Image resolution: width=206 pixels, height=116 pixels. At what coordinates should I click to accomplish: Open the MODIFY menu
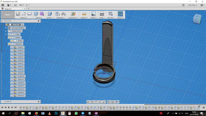pyautogui.click(x=50, y=18)
